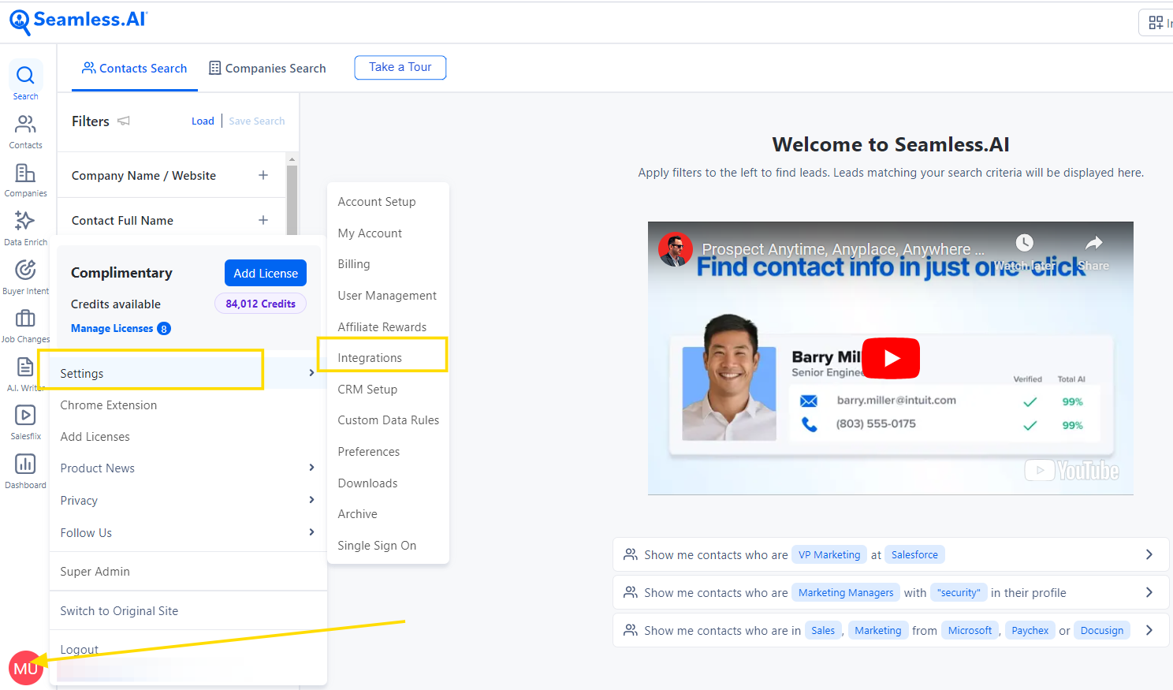Expand Company Name / Website filter
The height and width of the screenshot is (690, 1173).
tap(263, 175)
